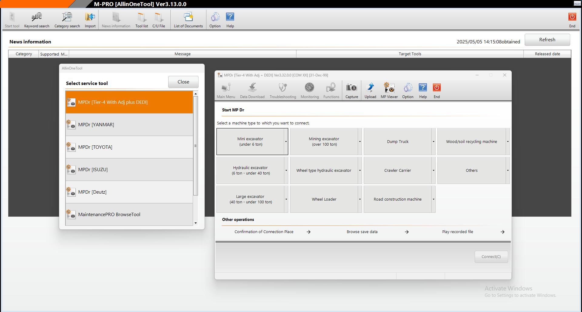Choose Dump Truck machine type
The height and width of the screenshot is (312, 582).
(398, 142)
